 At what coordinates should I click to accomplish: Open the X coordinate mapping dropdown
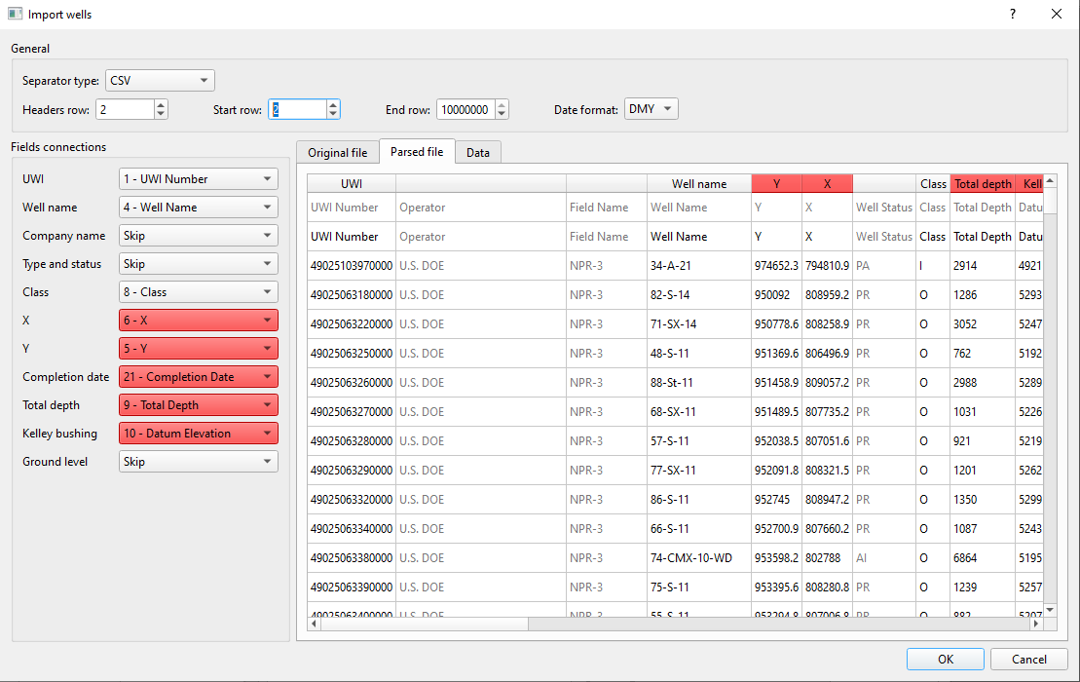click(x=198, y=320)
